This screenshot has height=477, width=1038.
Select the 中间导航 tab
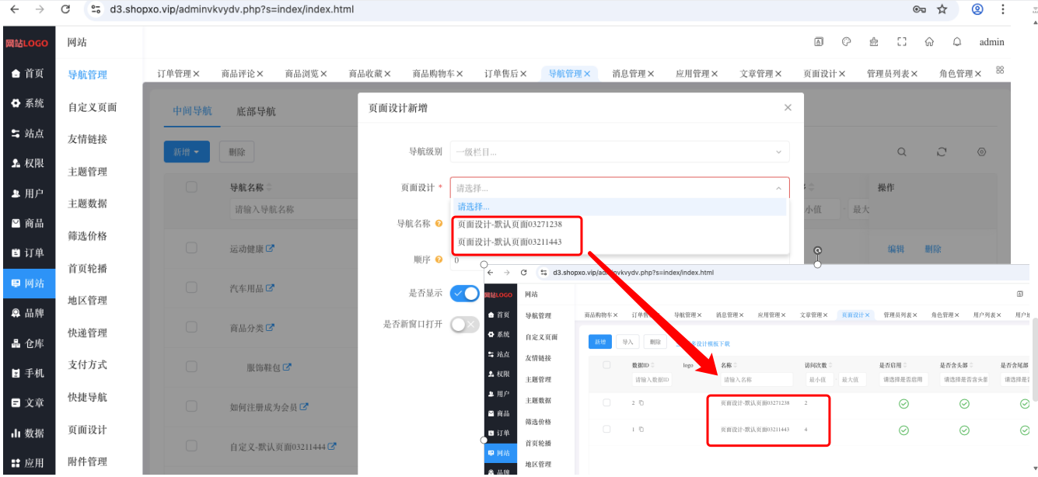[x=192, y=111]
